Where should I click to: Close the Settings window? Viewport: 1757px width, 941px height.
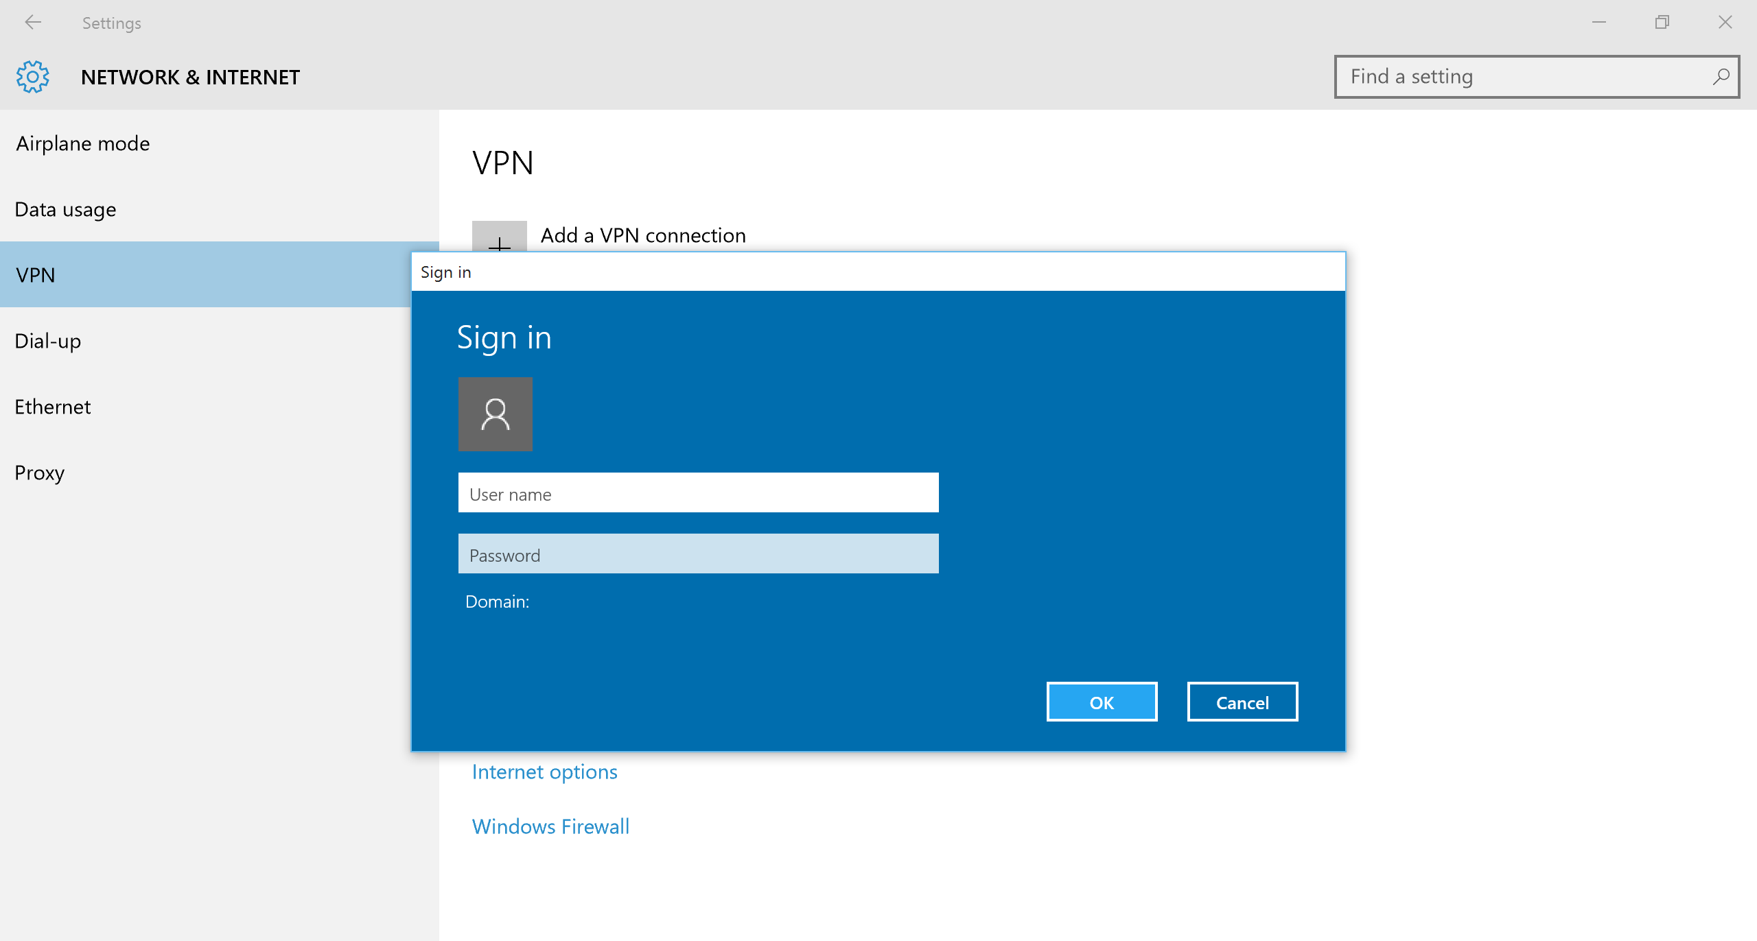click(x=1725, y=23)
